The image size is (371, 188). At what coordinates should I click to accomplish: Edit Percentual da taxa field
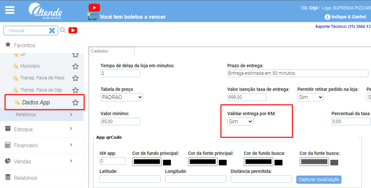pyautogui.click(x=351, y=122)
